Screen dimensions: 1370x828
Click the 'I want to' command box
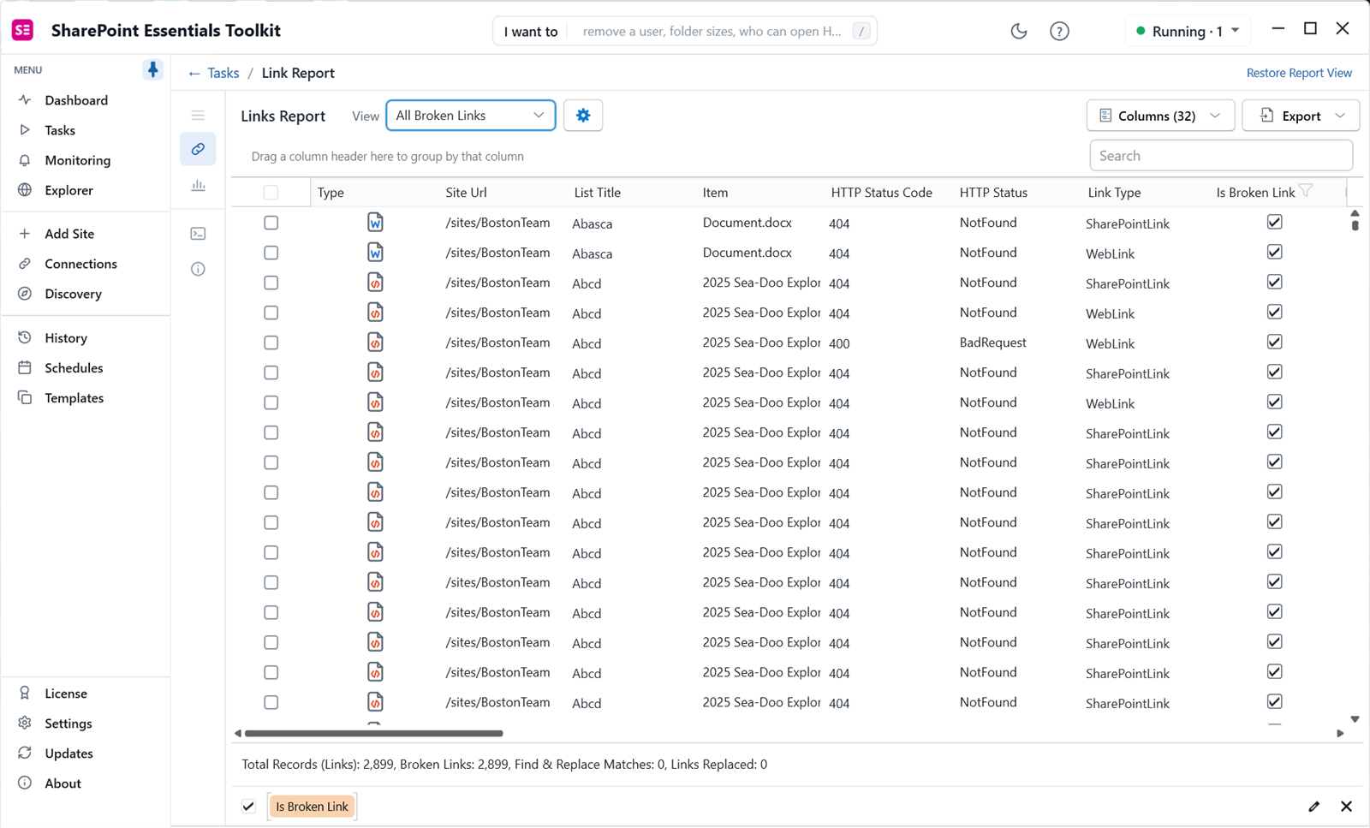point(685,32)
